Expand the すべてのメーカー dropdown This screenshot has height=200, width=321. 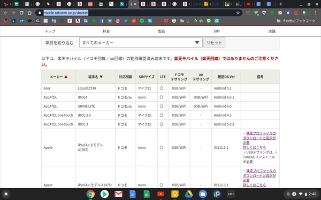(141, 43)
